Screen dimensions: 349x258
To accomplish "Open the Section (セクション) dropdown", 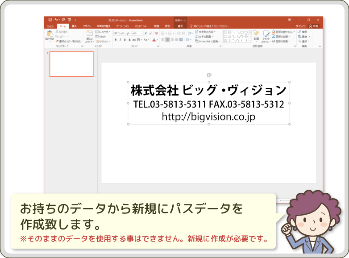I will coord(103,42).
